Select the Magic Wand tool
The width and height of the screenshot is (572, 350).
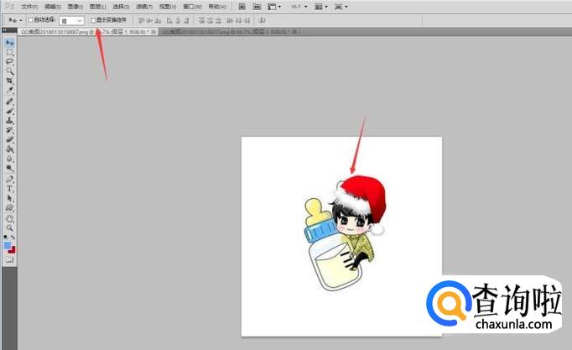tap(10, 71)
